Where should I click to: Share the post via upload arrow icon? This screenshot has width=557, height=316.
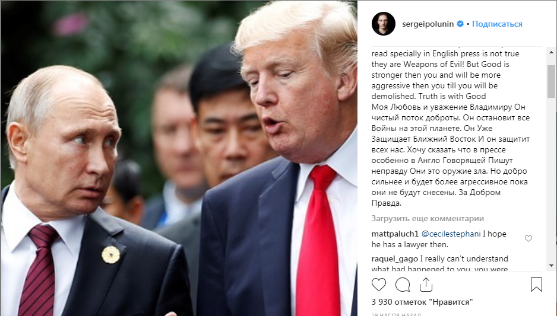[x=426, y=285]
